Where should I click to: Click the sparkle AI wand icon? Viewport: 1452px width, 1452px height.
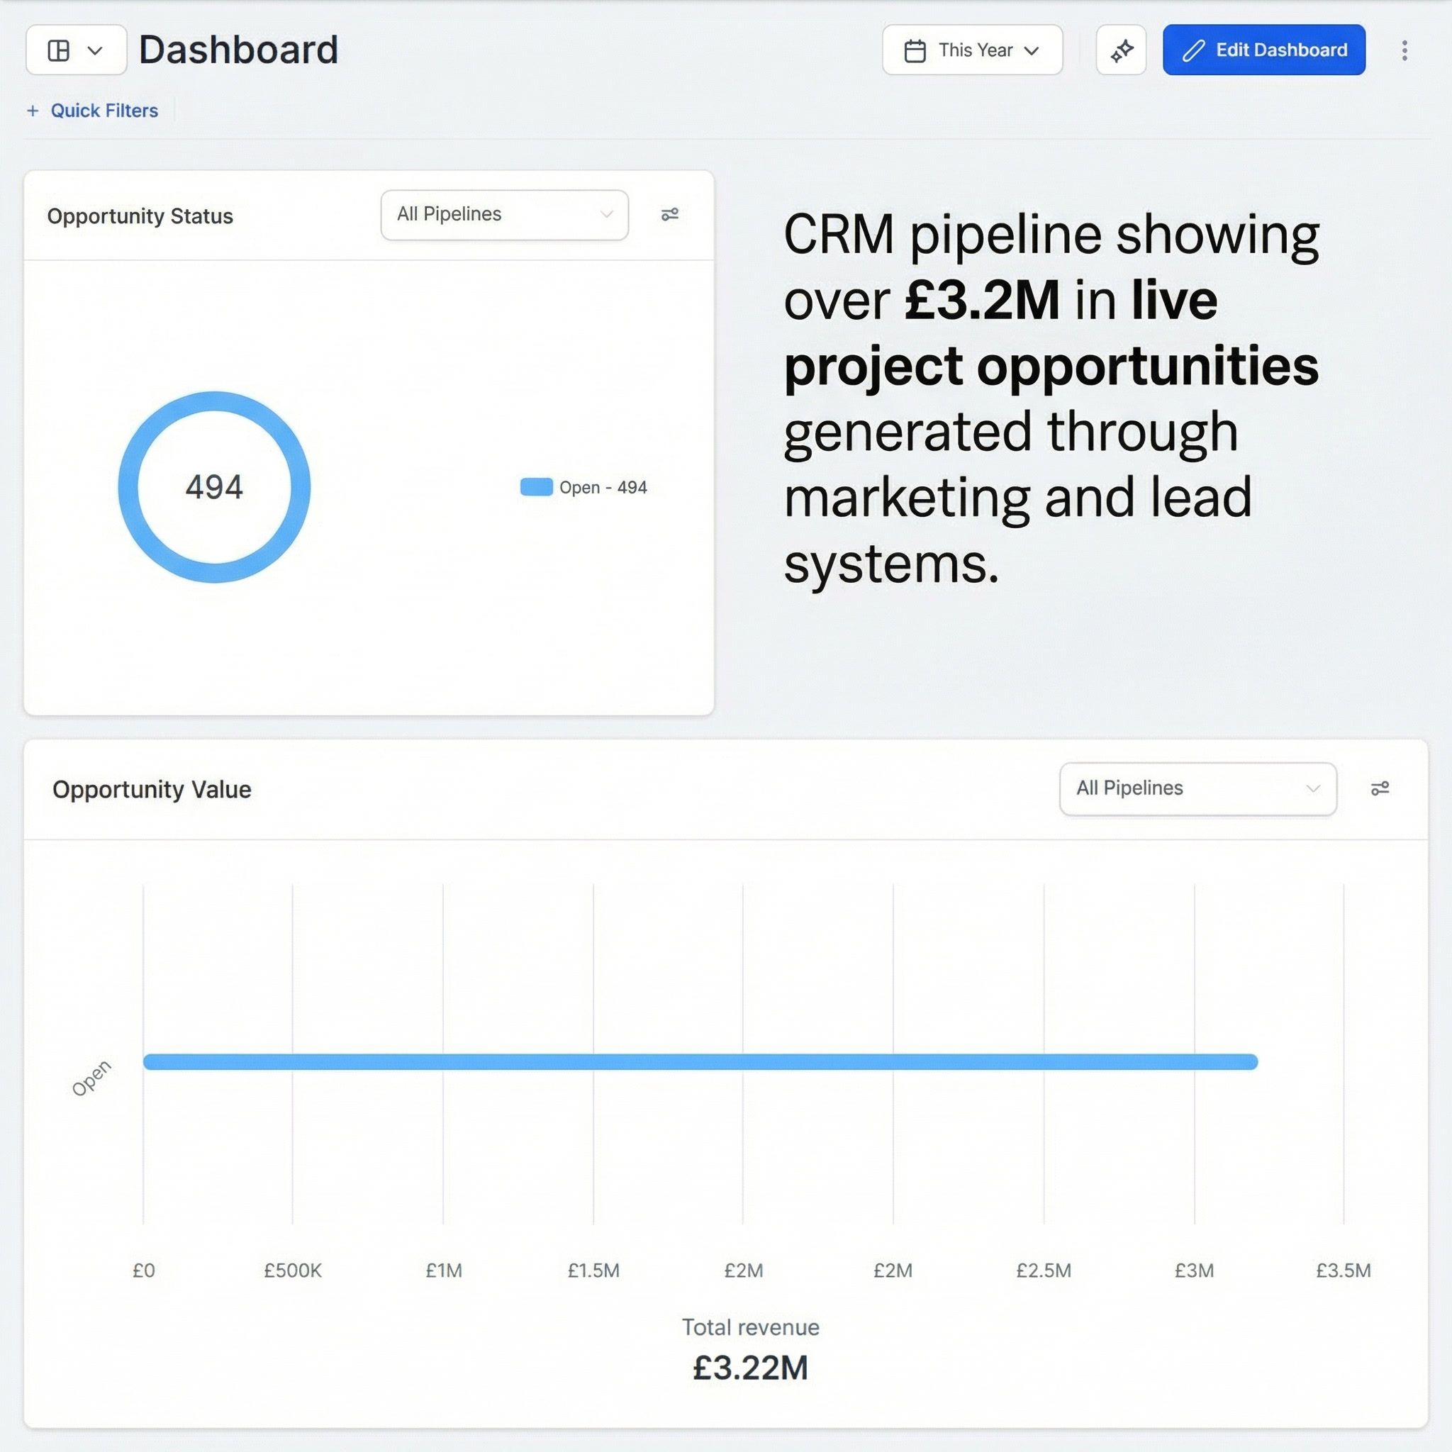[x=1121, y=50]
